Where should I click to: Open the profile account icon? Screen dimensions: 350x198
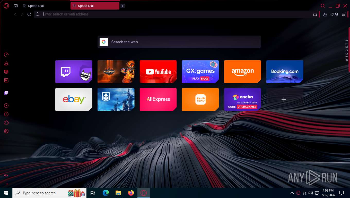325,14
